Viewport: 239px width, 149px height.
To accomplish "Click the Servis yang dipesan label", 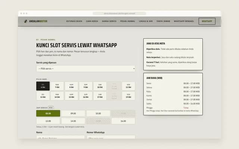I will [46, 63].
